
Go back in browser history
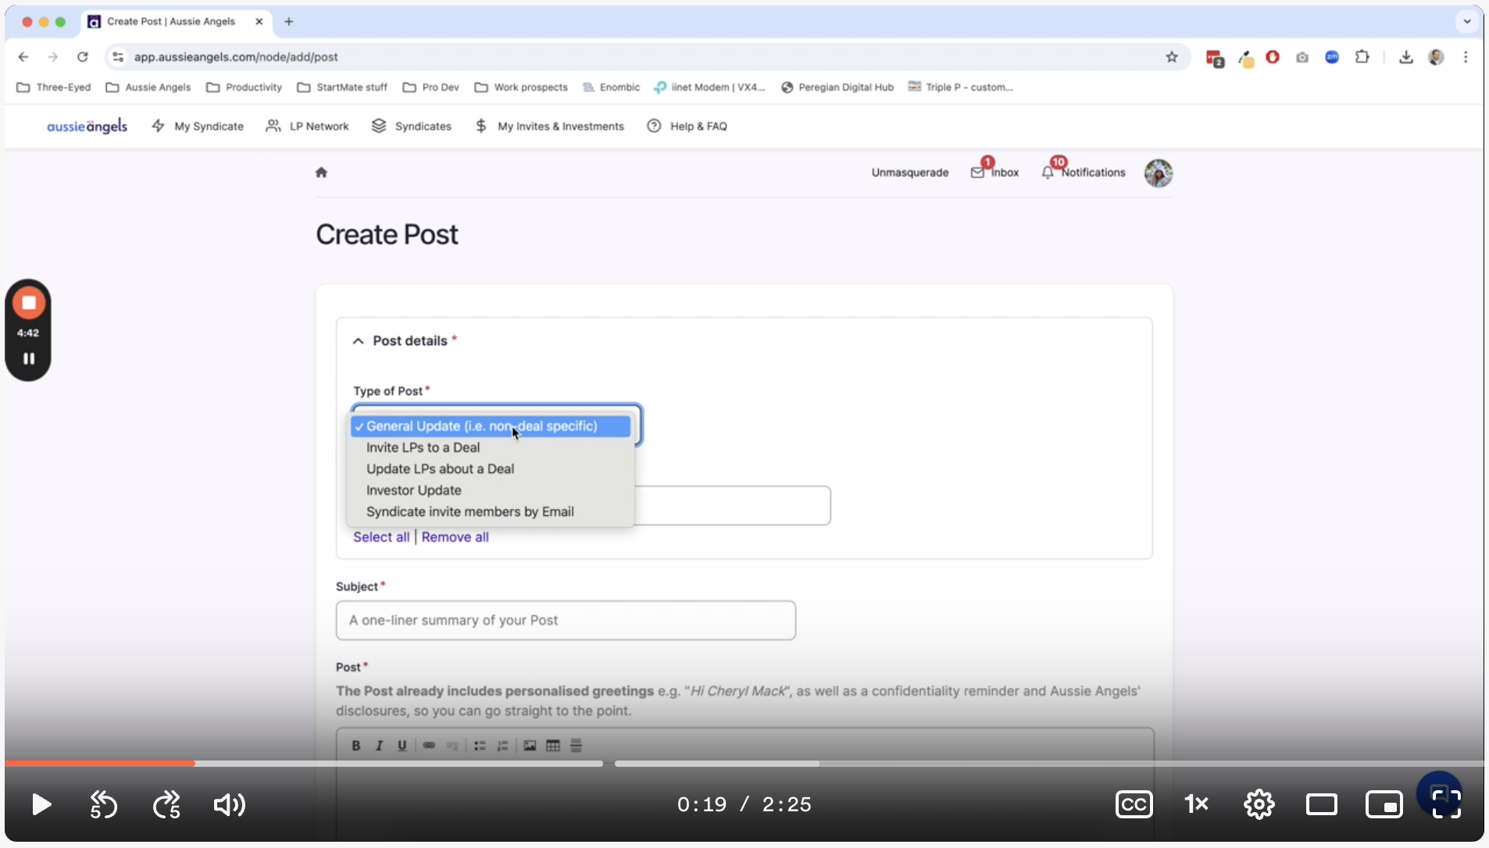[23, 57]
